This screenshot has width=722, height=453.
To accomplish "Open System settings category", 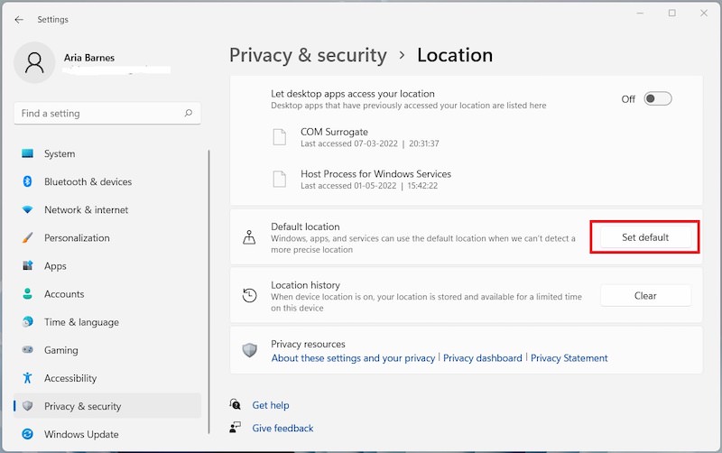I will (x=106, y=153).
